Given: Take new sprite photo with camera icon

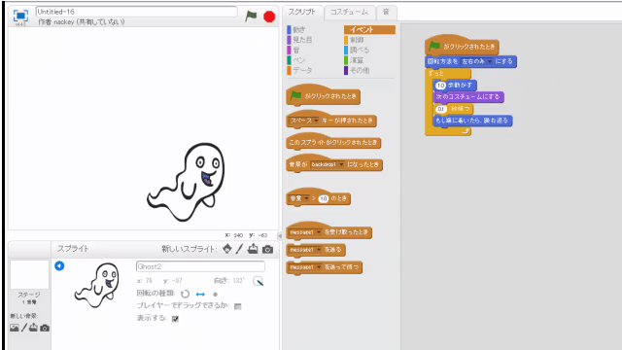Looking at the screenshot, I should (x=268, y=249).
